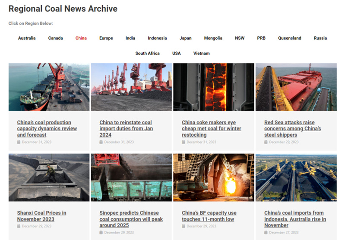
Task: Show South Africa region news
Action: click(x=147, y=53)
